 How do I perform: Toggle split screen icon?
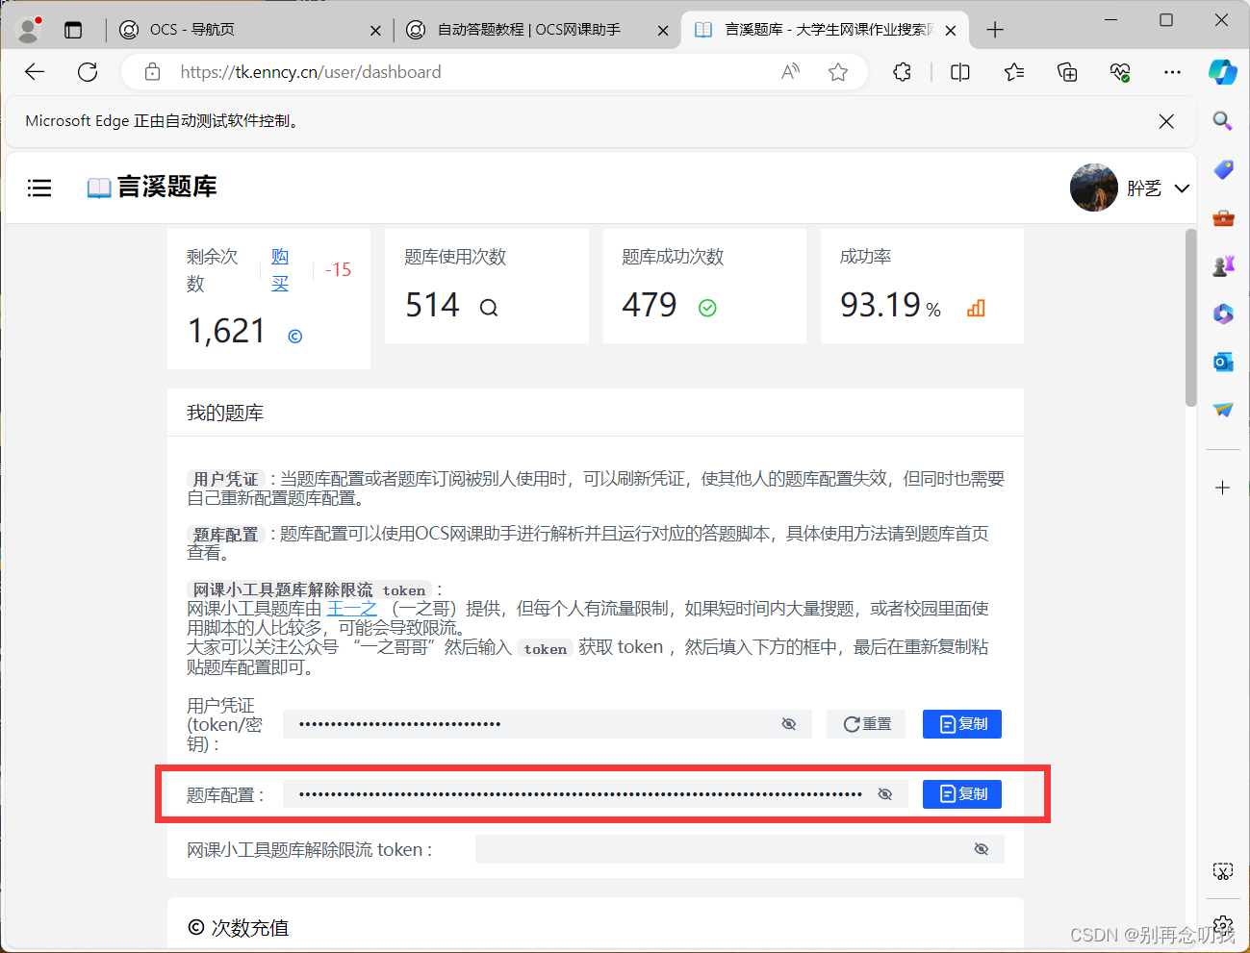[x=959, y=72]
